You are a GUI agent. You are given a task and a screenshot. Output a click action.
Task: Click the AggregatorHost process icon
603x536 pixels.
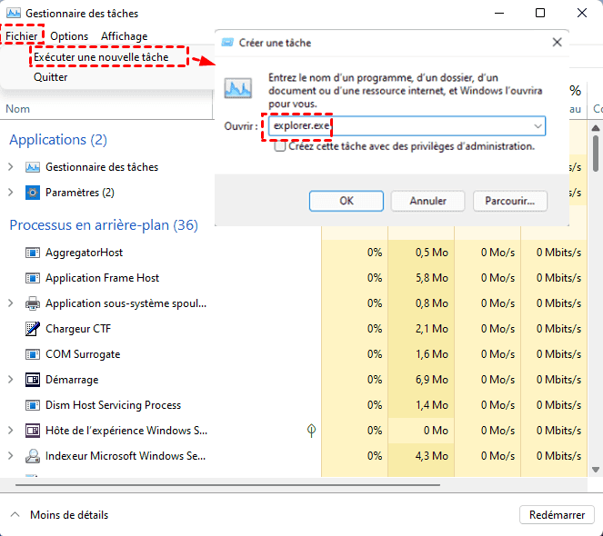pyautogui.click(x=33, y=253)
